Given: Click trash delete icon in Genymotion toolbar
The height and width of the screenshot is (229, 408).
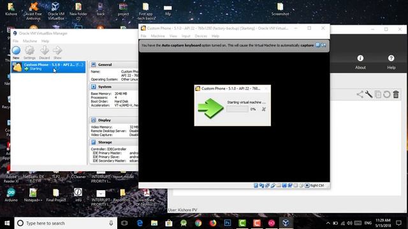Looking at the screenshot, I should pos(396,94).
